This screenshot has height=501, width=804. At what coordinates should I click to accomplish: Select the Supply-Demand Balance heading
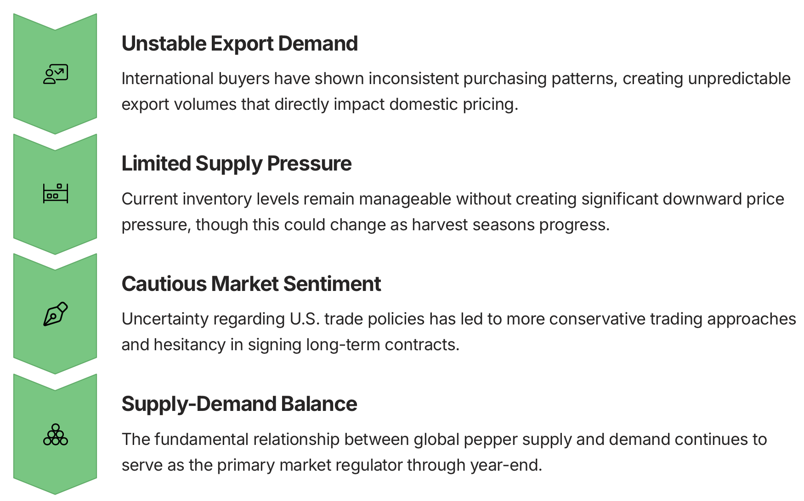point(239,404)
